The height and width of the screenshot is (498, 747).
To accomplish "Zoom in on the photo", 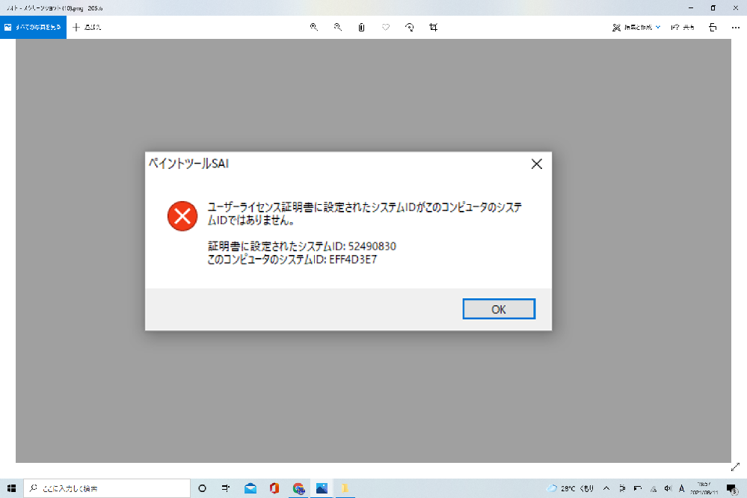I will pos(313,27).
